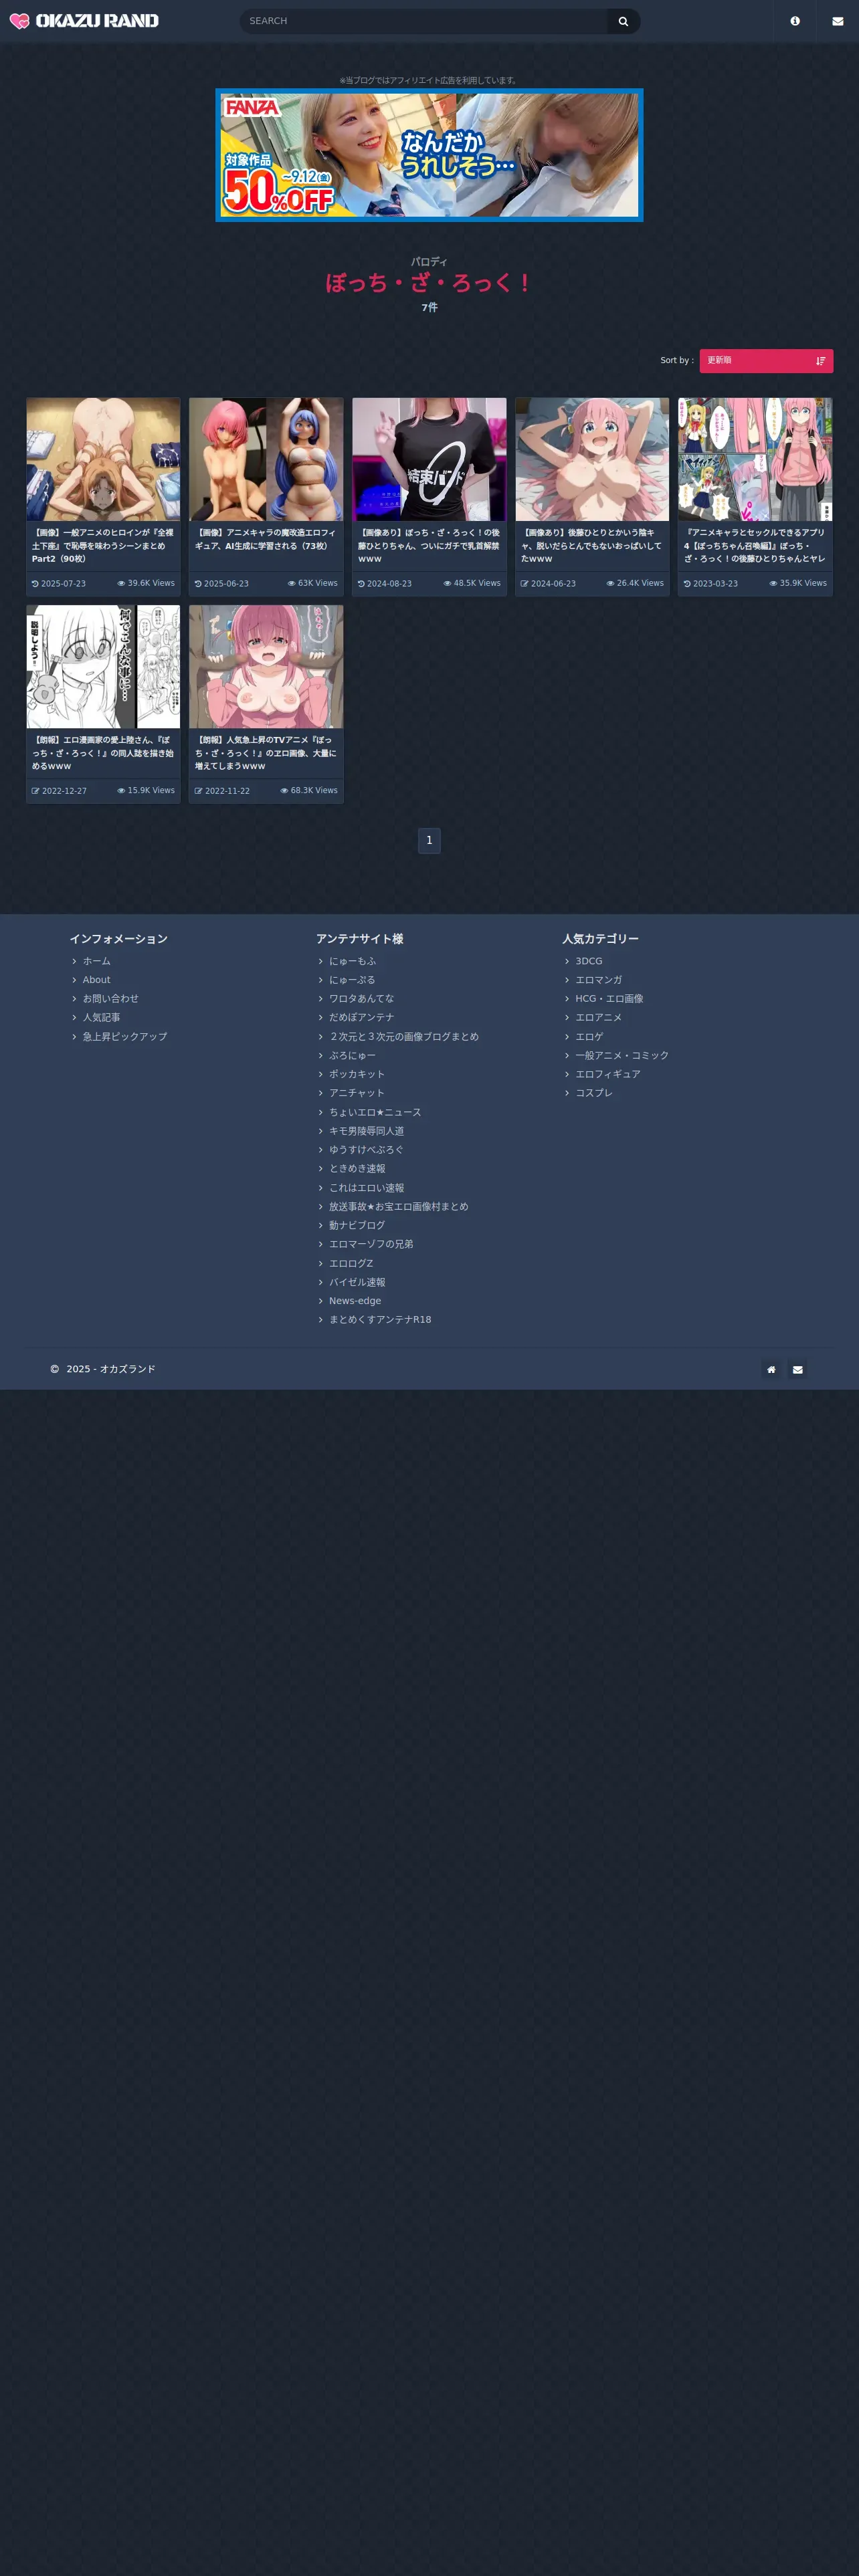Click eye icon beside 39.6K Views
859x2576 pixels.
coord(121,583)
